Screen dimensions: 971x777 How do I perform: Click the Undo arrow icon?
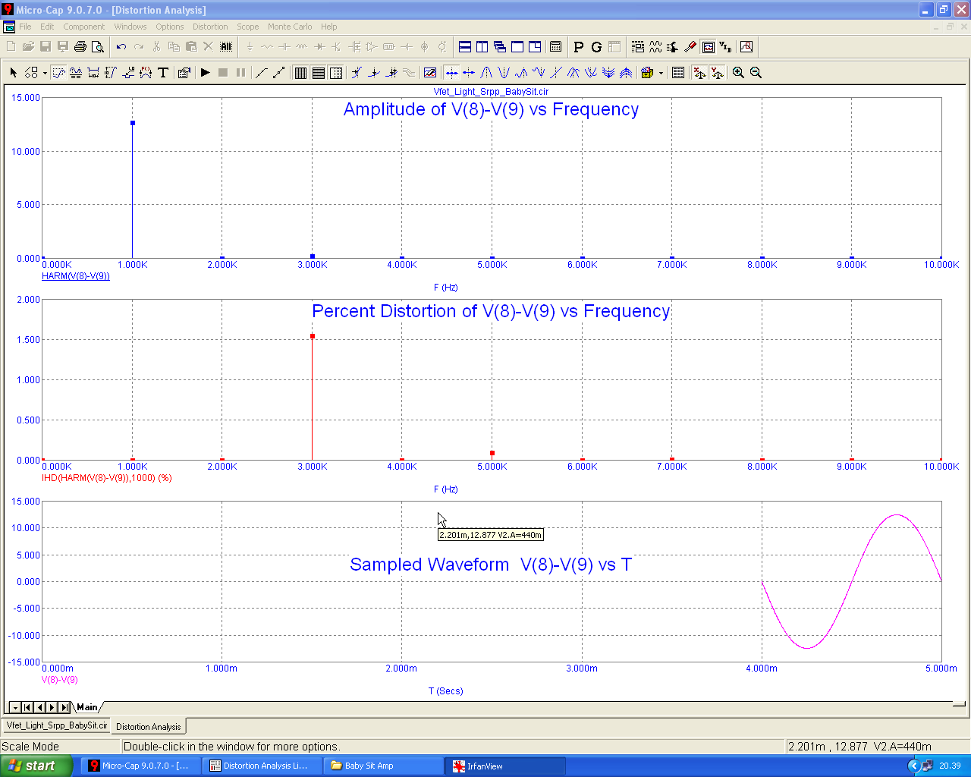[x=121, y=47]
